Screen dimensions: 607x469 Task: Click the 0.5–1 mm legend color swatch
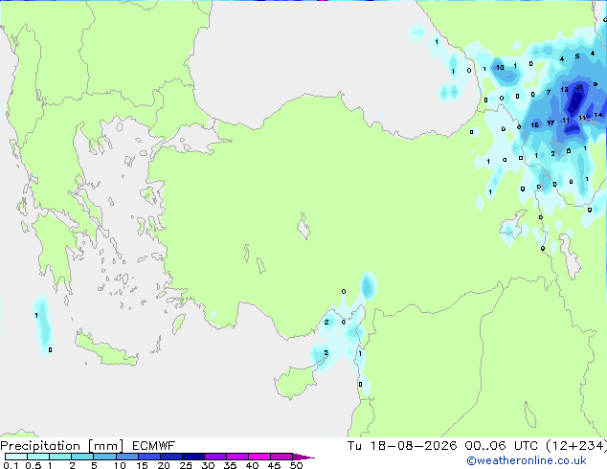click(x=38, y=457)
